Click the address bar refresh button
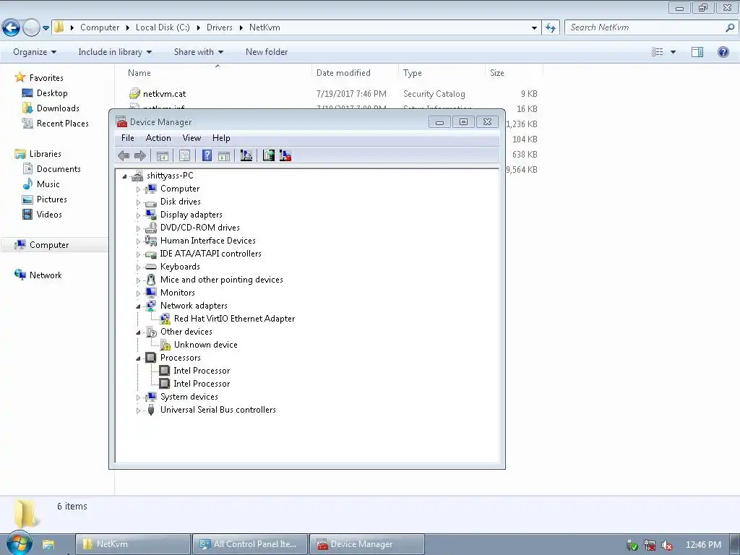Viewport: 740px width, 555px height. coord(551,27)
